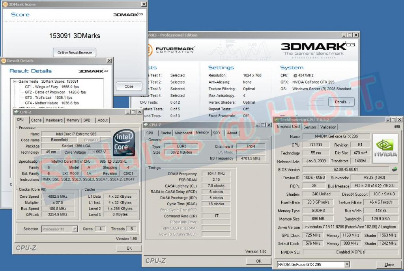Click the Resolution 1024 x 768 setting
This screenshot has width=404, height=271.
[252, 75]
